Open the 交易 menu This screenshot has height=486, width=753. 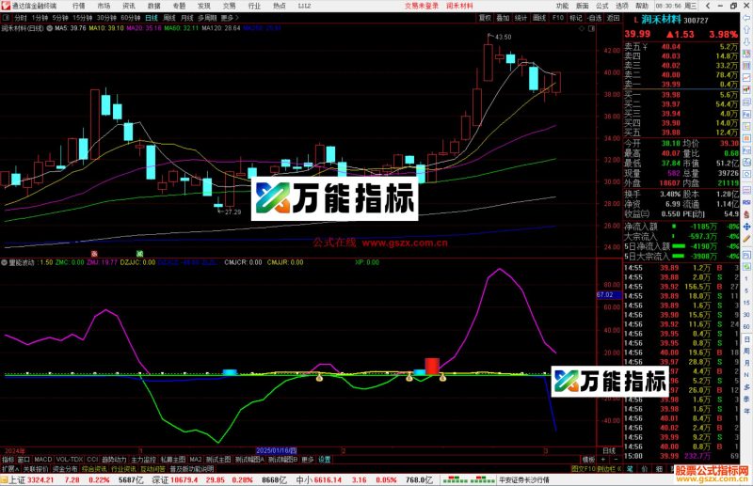[229, 6]
